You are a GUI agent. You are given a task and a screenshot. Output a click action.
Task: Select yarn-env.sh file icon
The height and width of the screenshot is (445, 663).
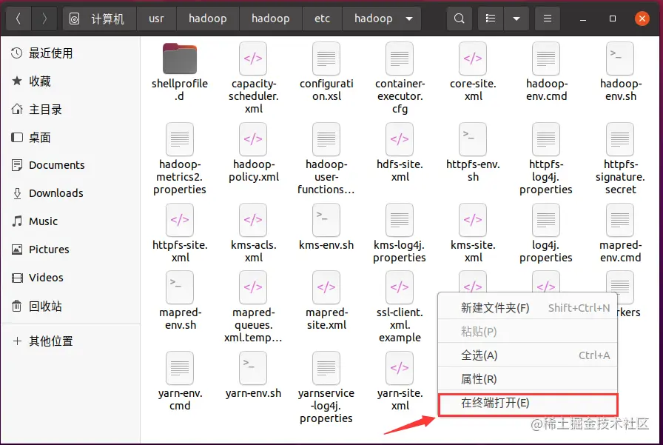(x=253, y=368)
